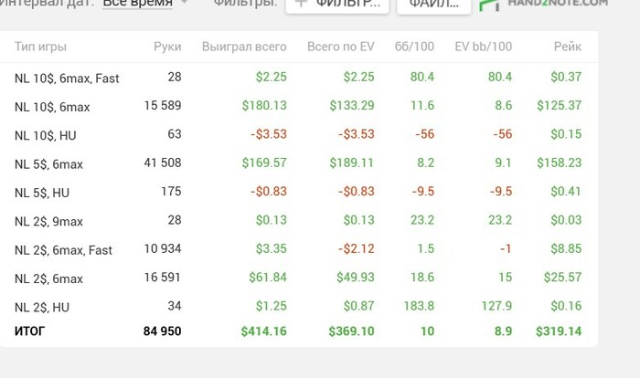
Task: Sort by the 'Руки' column header
Action: [167, 47]
